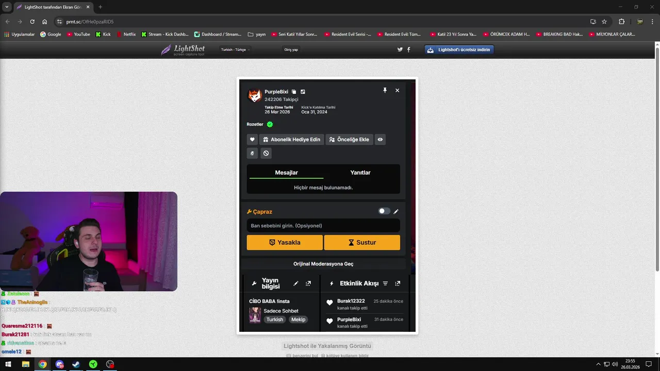Viewport: 660px width, 371px height.
Task: Toggle the eye visibility icon in user card
Action: [380, 140]
